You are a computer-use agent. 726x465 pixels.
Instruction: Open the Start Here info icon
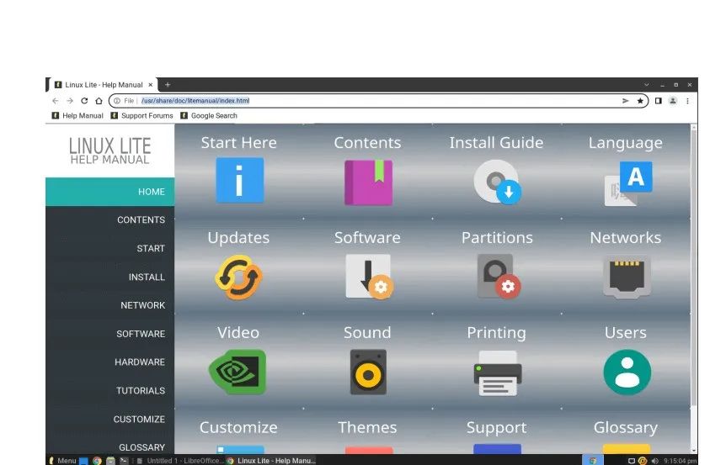(239, 181)
